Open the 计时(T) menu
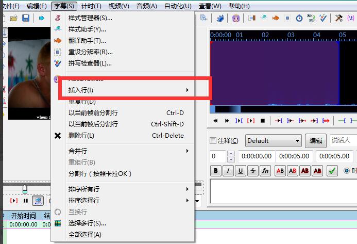 tap(91, 6)
